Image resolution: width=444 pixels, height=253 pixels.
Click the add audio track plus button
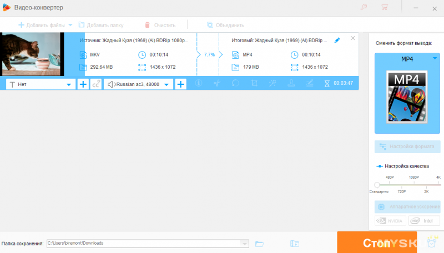click(181, 84)
